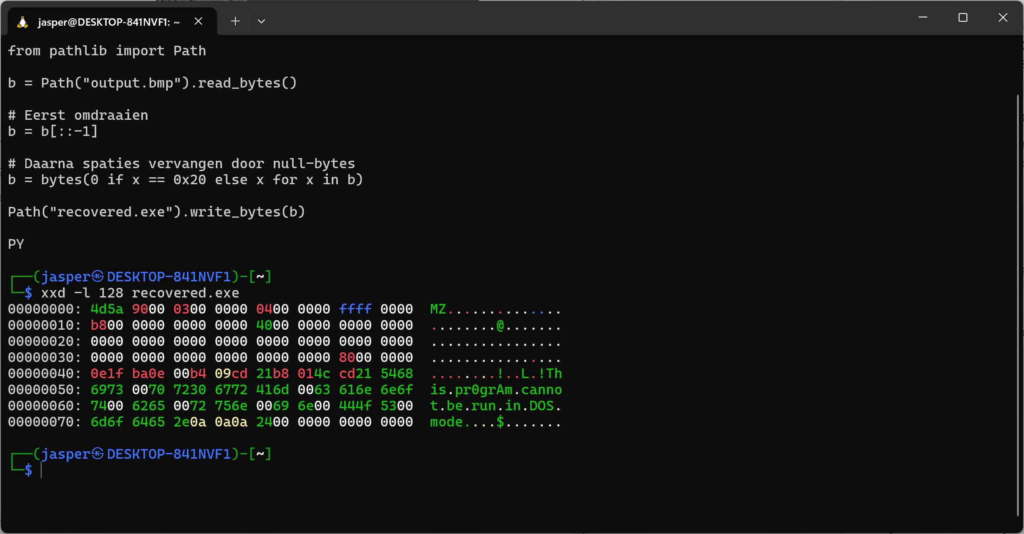Click the line 'from pathlib import Path'
Viewport: 1024px width, 534px height.
coord(107,51)
